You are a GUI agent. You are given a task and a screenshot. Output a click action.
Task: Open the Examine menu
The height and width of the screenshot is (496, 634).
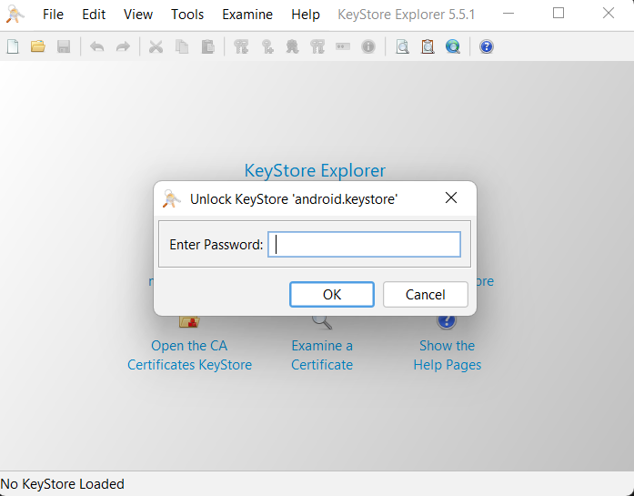[247, 15]
